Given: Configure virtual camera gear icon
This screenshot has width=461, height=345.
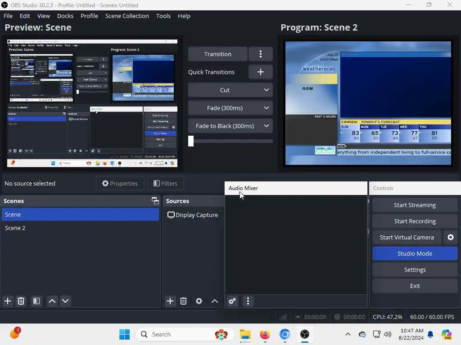Looking at the screenshot, I should [450, 237].
